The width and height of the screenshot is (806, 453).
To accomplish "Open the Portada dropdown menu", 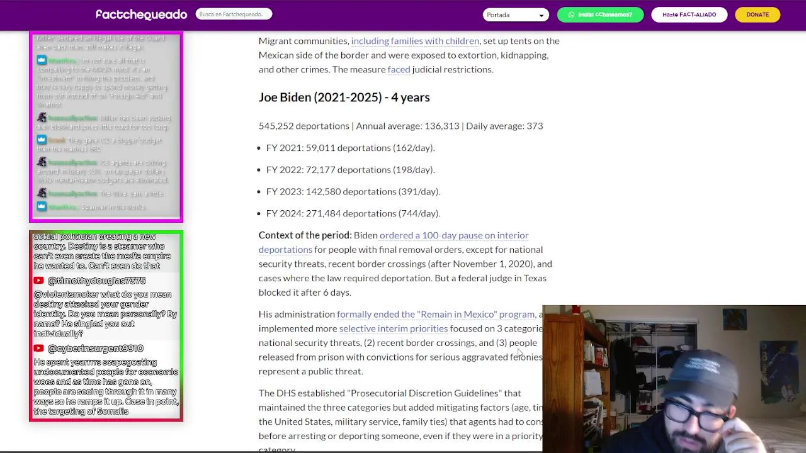I will point(515,14).
